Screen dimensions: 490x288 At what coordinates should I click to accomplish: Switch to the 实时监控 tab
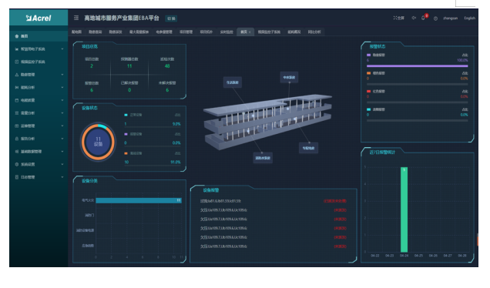pos(227,32)
